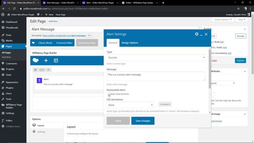Click the browser reload icon
254x143 pixels.
pyautogui.click(x=14, y=9)
